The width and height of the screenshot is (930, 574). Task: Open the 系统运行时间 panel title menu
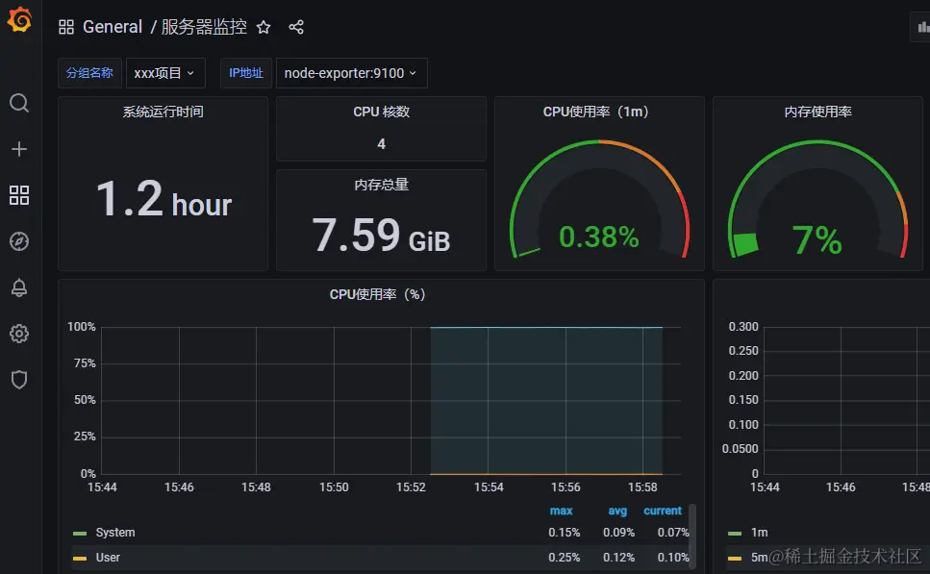click(163, 112)
